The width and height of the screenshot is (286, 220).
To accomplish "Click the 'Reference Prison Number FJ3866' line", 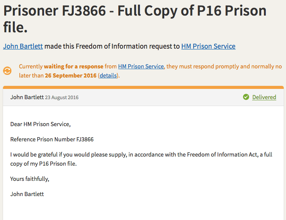I will point(52,139).
